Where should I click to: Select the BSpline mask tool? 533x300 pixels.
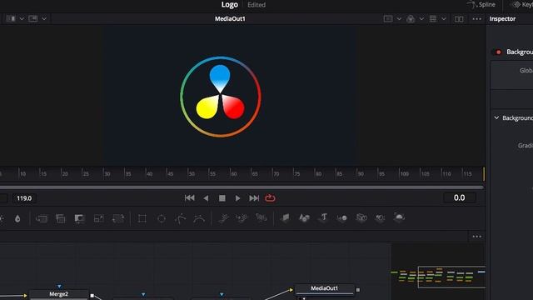[199, 218]
